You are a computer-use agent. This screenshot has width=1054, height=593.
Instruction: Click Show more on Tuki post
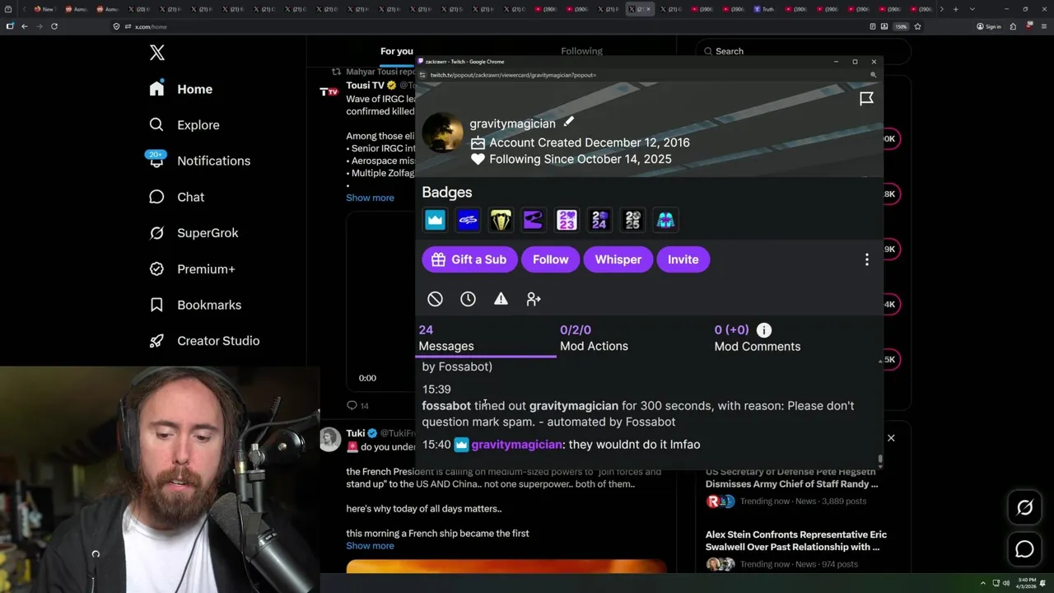click(x=370, y=546)
